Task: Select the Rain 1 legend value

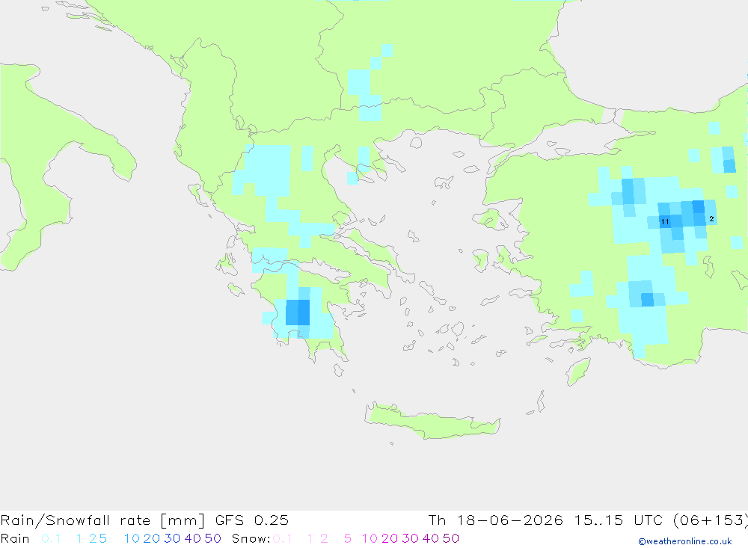Action: tap(79, 538)
